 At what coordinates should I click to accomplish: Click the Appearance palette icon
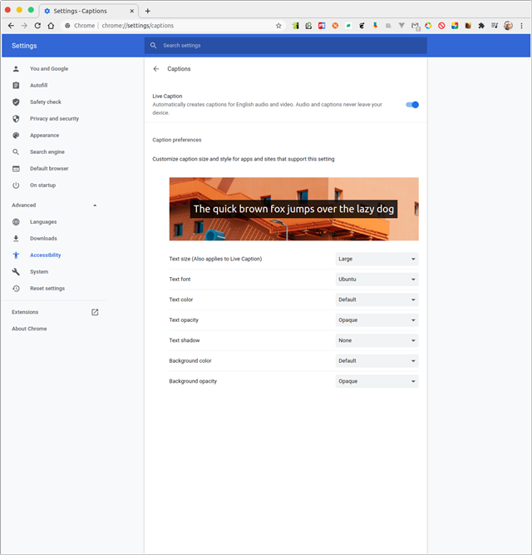tap(16, 135)
